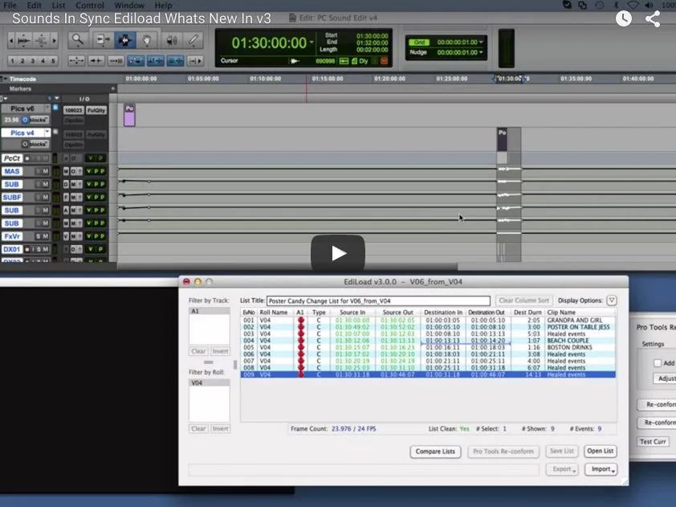The height and width of the screenshot is (507, 676).
Task: Open Display Options in EdiLoad
Action: point(610,300)
